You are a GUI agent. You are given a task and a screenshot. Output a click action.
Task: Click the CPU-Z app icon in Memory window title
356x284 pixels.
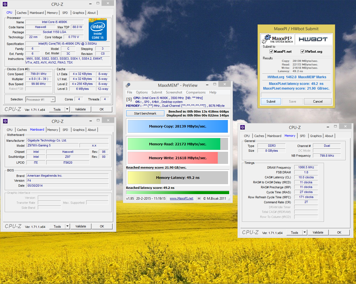click(242, 127)
